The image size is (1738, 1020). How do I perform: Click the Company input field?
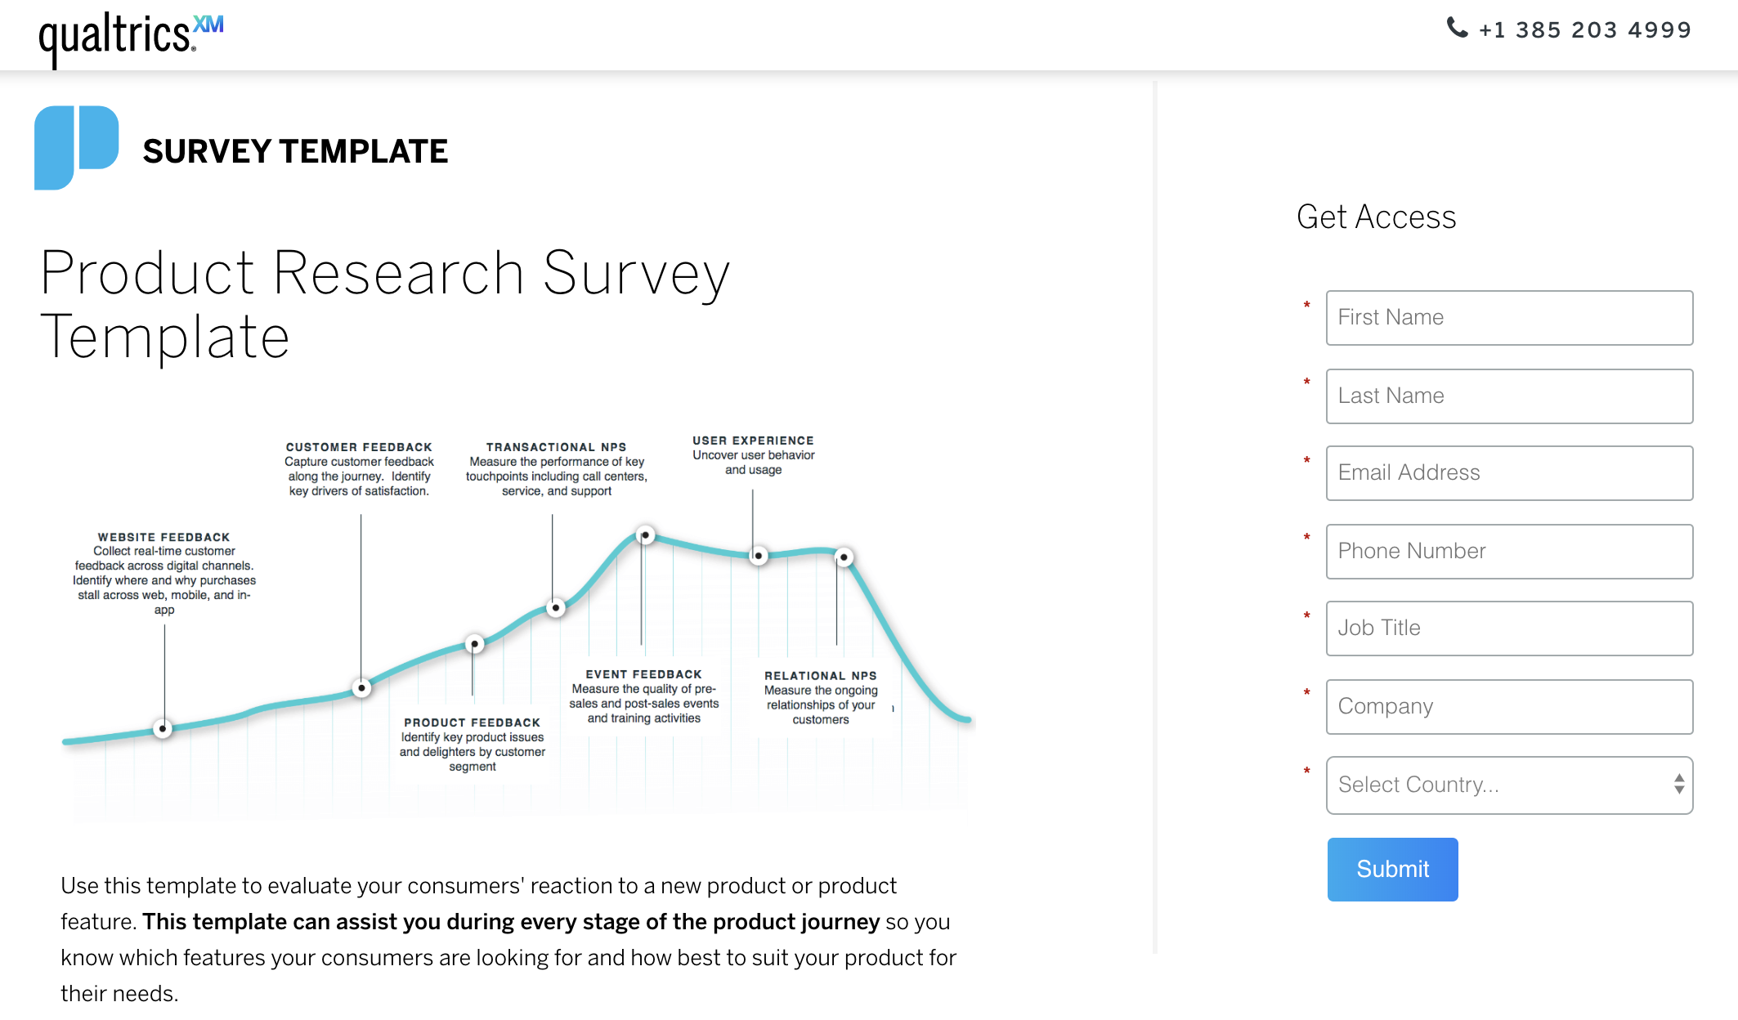(1509, 707)
